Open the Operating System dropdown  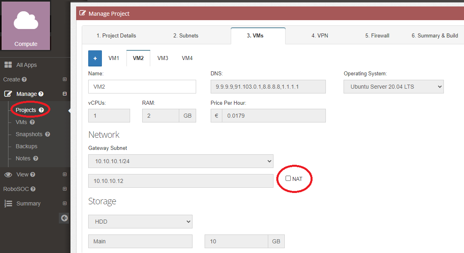coord(394,87)
